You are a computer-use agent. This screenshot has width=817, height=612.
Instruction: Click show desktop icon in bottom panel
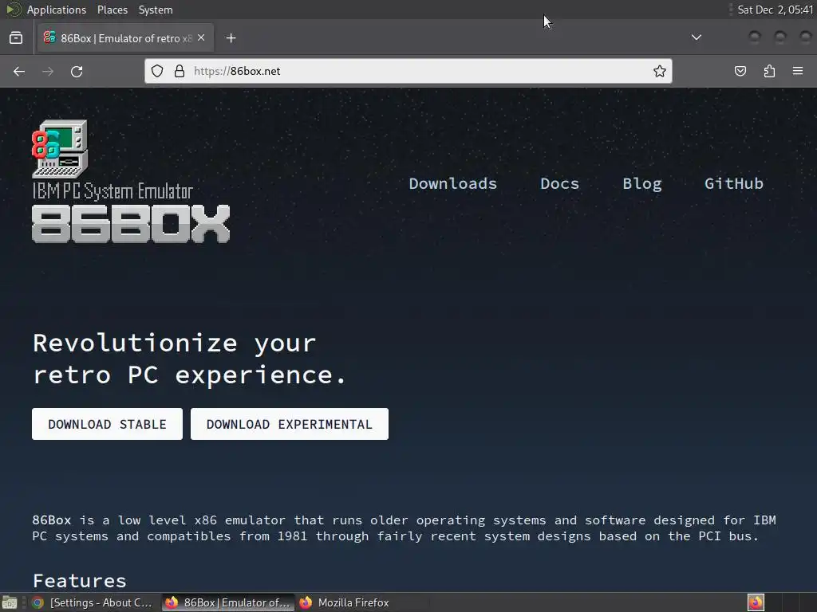click(x=10, y=602)
